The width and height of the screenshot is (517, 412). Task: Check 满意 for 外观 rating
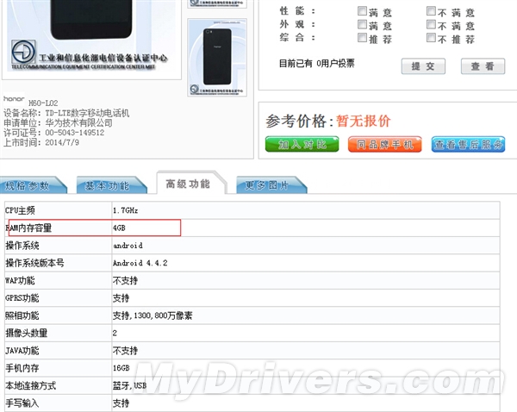pos(362,24)
